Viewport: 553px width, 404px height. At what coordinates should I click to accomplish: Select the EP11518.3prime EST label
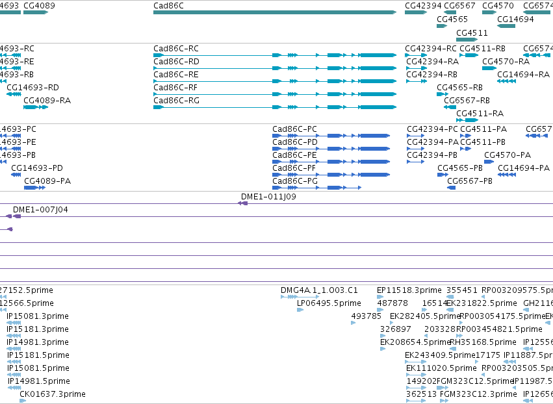pos(409,290)
